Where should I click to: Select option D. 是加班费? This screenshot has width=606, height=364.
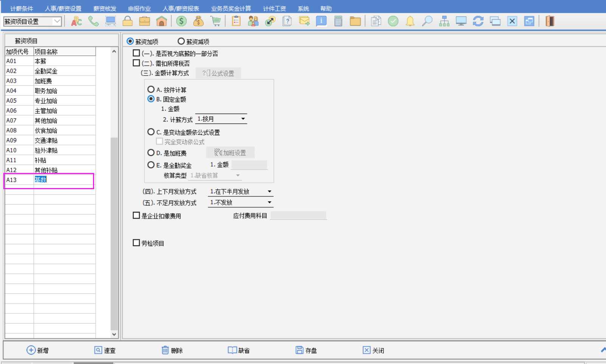tap(151, 153)
